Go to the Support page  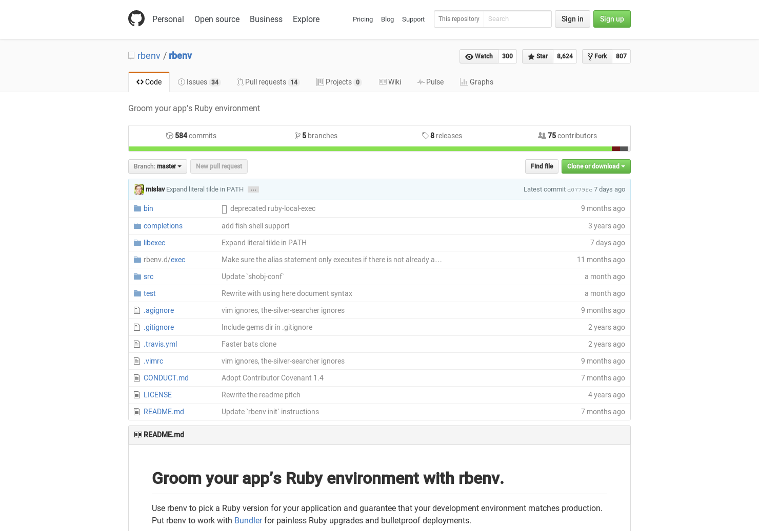[413, 19]
